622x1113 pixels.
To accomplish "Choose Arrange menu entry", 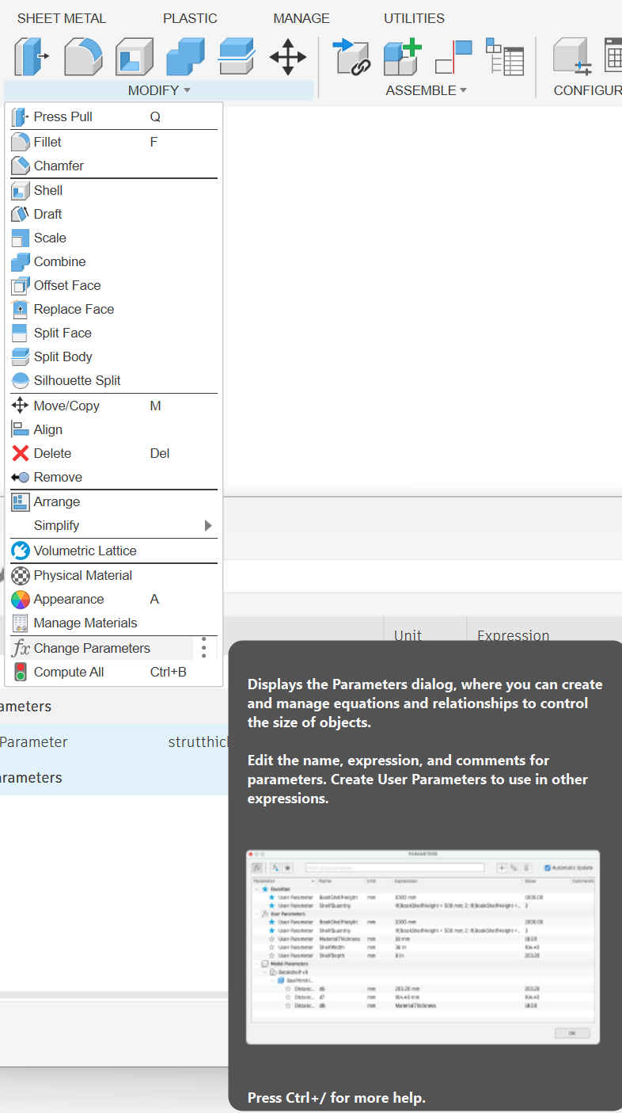I will point(114,501).
